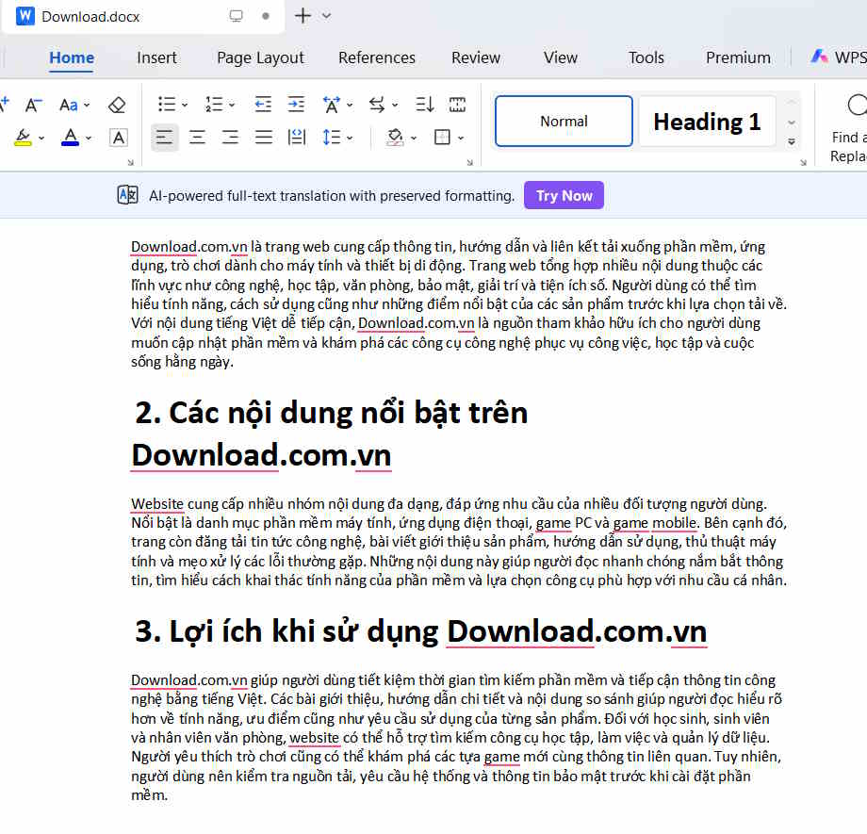
Task: Click heading '2. Các nội dung nổi bật trên'
Action: click(x=331, y=413)
